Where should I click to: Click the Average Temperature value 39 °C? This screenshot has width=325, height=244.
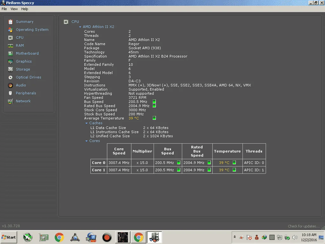[134, 118]
